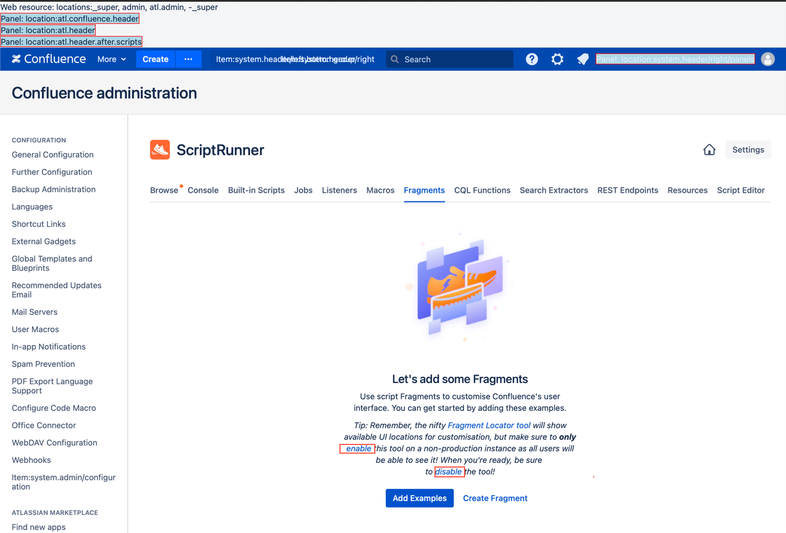Click into the Search field

pyautogui.click(x=449, y=59)
